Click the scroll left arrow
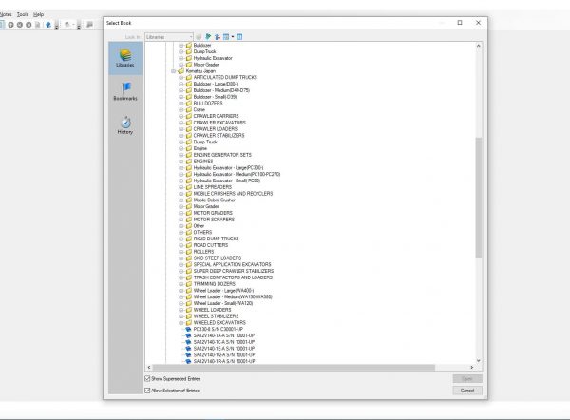Image resolution: width=570 pixels, height=420 pixels. click(149, 368)
